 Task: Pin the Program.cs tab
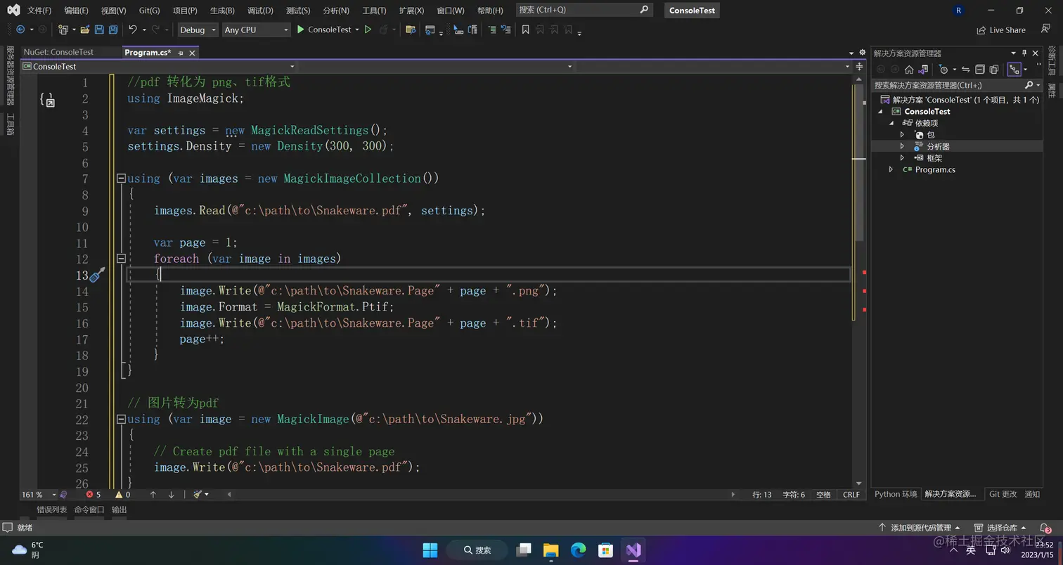(181, 53)
